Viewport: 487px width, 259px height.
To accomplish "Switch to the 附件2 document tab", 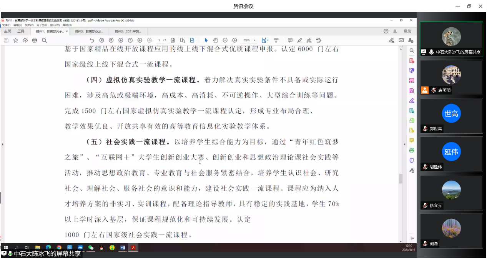I will (x=89, y=32).
